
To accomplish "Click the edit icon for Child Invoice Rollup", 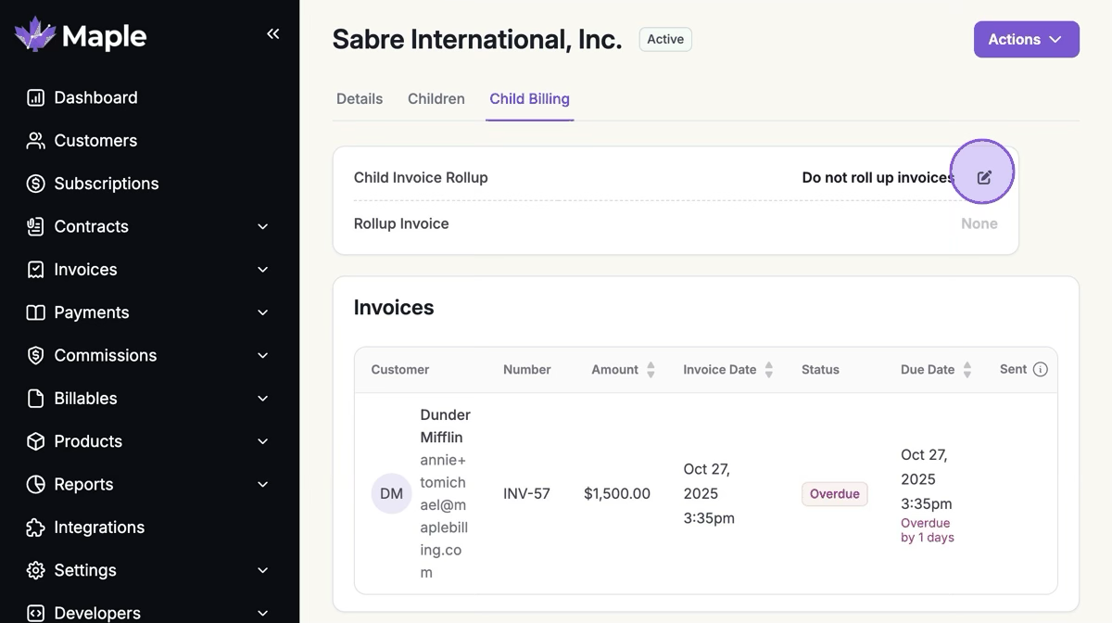I will pos(984,177).
